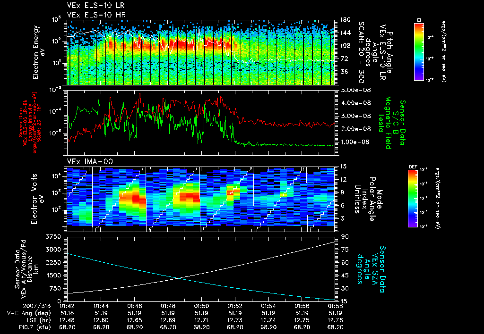Image resolution: width=484 pixels, height=334 pixels.
Task: Click the LST value 12.73
Action: [x=235, y=320]
